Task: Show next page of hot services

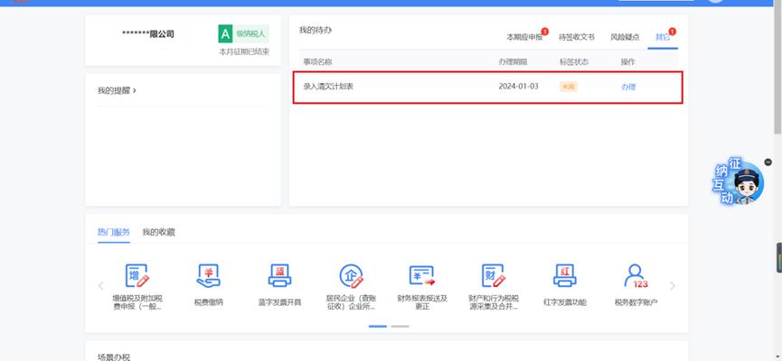Action: [x=673, y=286]
